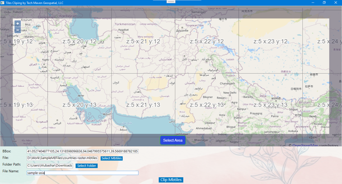
Task: Click the Select Folder button
Action: click(x=86, y=166)
